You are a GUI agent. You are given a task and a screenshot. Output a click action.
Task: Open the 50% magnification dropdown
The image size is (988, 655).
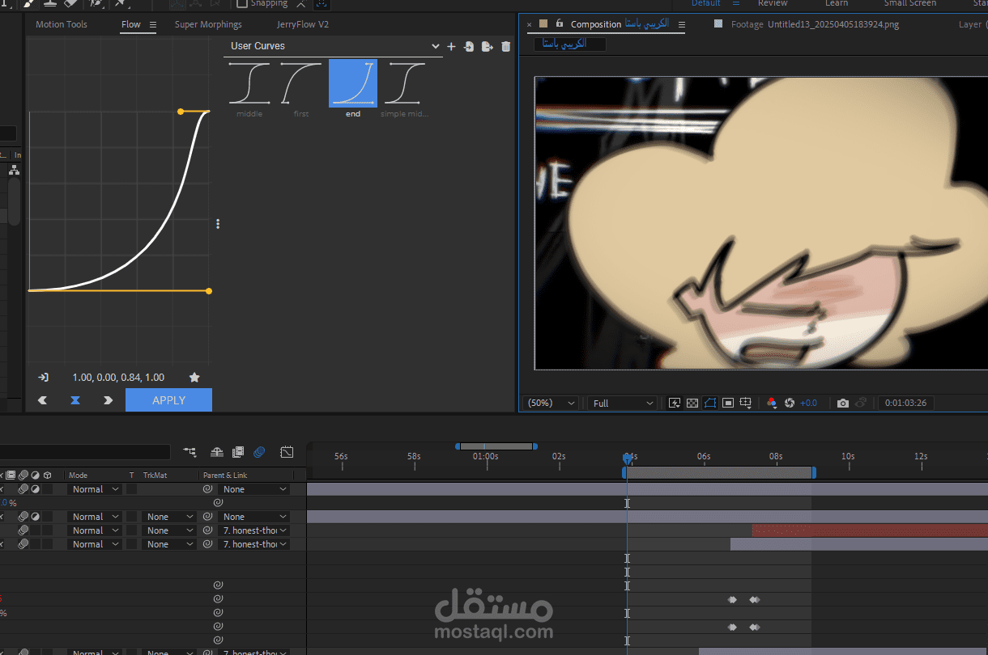(551, 403)
